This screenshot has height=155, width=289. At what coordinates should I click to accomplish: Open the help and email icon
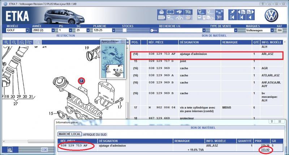[188, 12]
